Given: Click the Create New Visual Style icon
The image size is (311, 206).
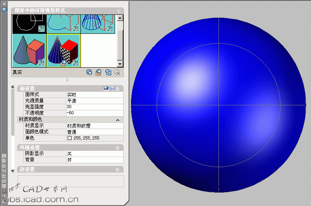Looking at the screenshot, I should click(89, 72).
